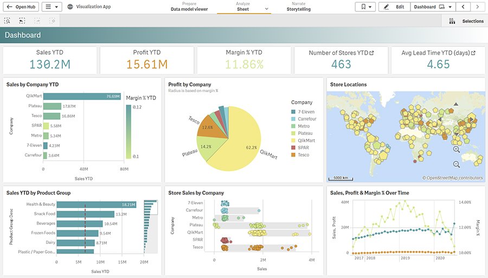Open the global navigation menu dropdown
488x278 pixels.
tap(52, 7)
